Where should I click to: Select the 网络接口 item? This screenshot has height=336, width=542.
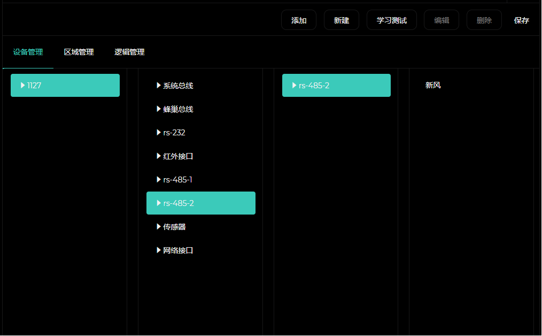[x=201, y=250]
